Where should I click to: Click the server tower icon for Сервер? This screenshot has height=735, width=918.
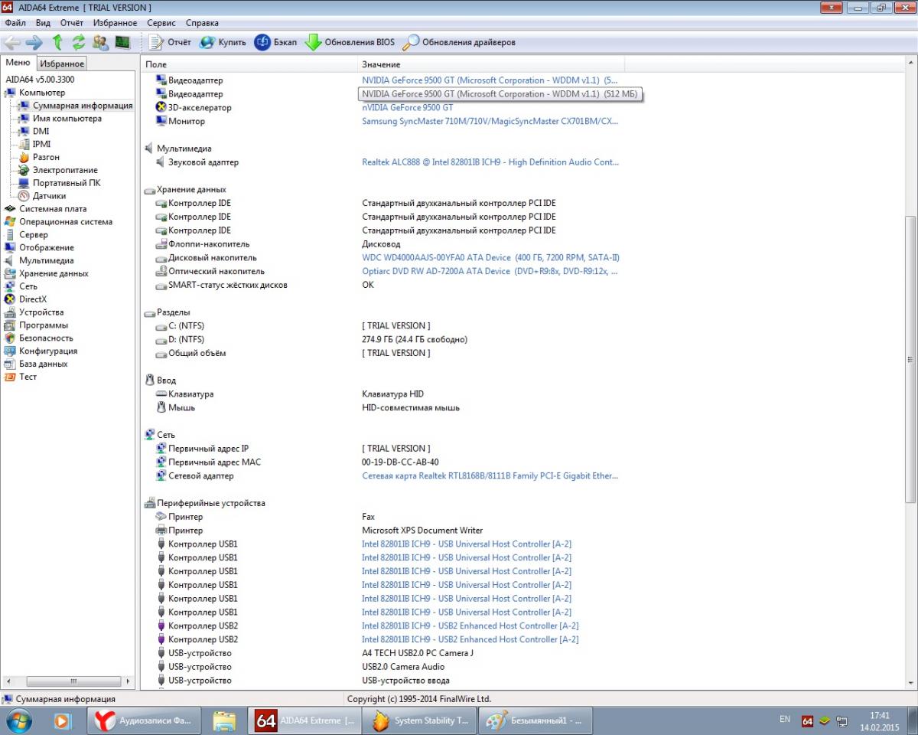click(10, 235)
